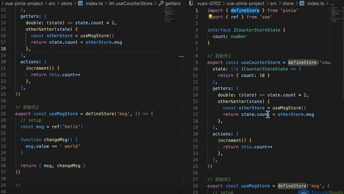344x194 pixels.
Task: Open index.ts breadcrumb in right editor
Action: coord(315,3)
